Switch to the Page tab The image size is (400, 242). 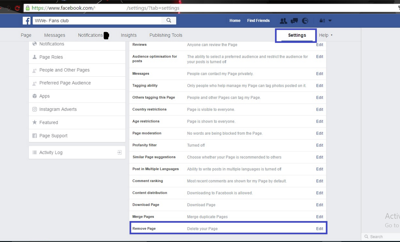pyautogui.click(x=26, y=35)
